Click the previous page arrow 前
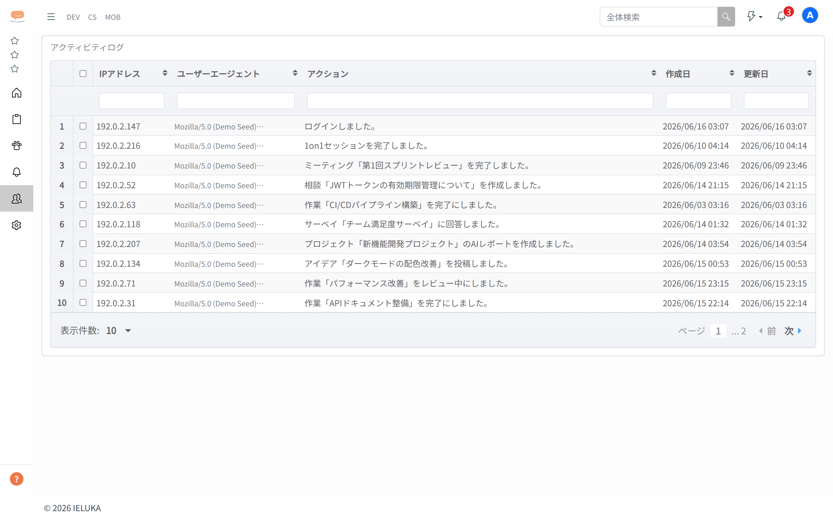This screenshot has height=520, width=833. [x=768, y=331]
